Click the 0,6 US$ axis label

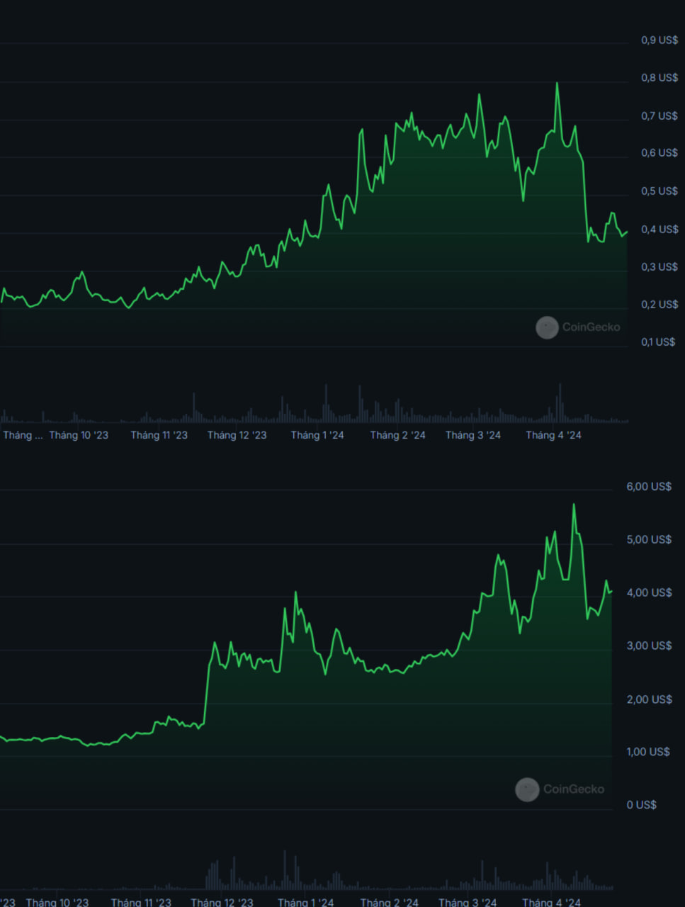pyautogui.click(x=659, y=153)
